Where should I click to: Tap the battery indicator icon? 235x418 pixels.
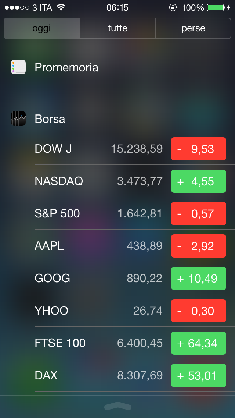pyautogui.click(x=216, y=7)
